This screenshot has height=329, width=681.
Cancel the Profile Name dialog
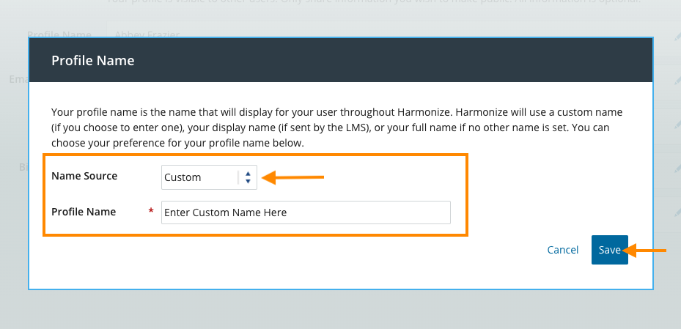(563, 250)
